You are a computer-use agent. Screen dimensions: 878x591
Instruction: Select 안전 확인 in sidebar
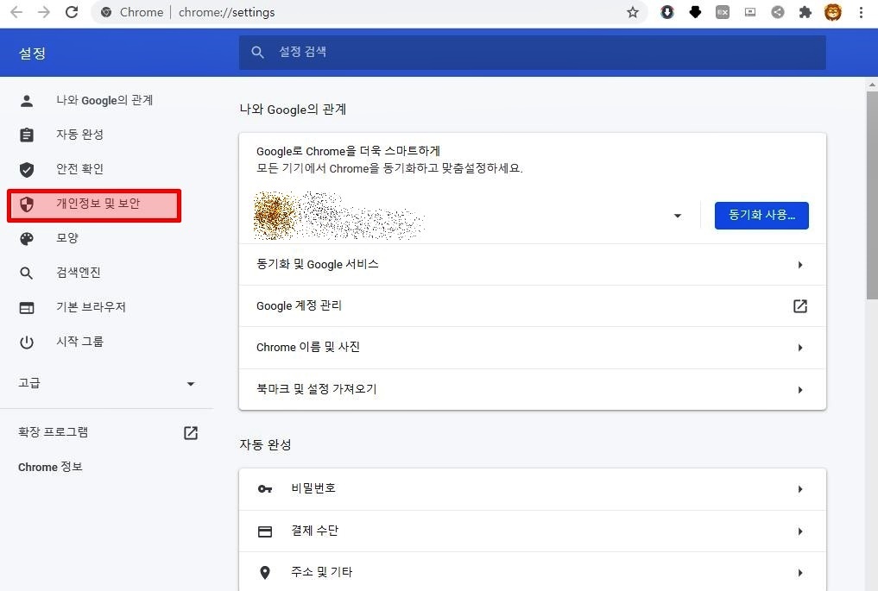(79, 169)
